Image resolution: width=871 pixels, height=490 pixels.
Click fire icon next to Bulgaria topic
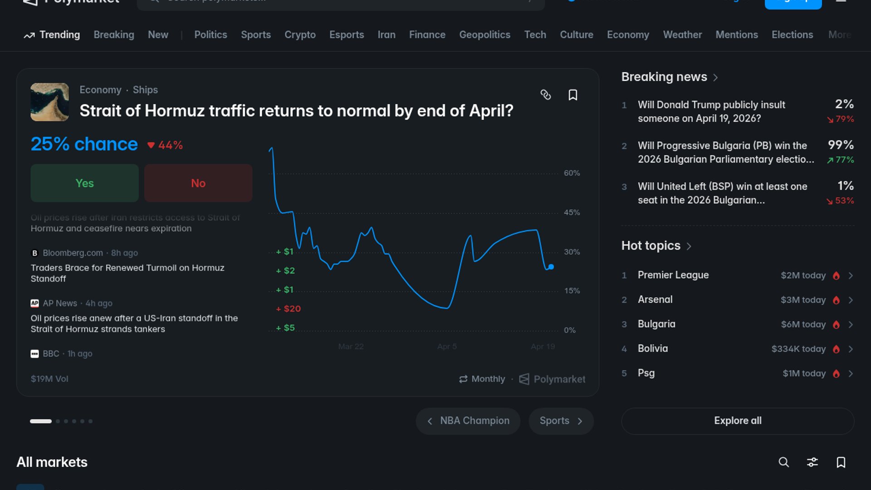click(836, 324)
